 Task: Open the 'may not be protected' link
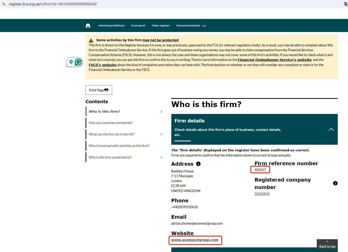pyautogui.click(x=161, y=40)
